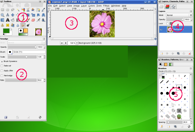The width and height of the screenshot is (195, 132).
Task: Choose the Move tool
Action: (x=13, y=15)
